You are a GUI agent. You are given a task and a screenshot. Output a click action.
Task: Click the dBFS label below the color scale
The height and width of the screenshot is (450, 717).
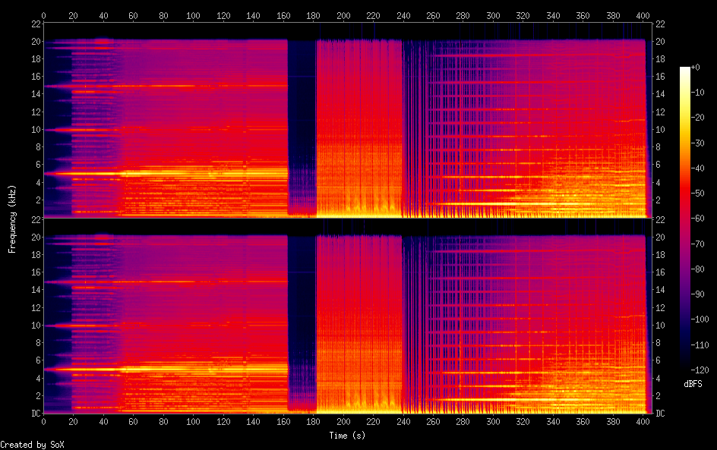692,385
